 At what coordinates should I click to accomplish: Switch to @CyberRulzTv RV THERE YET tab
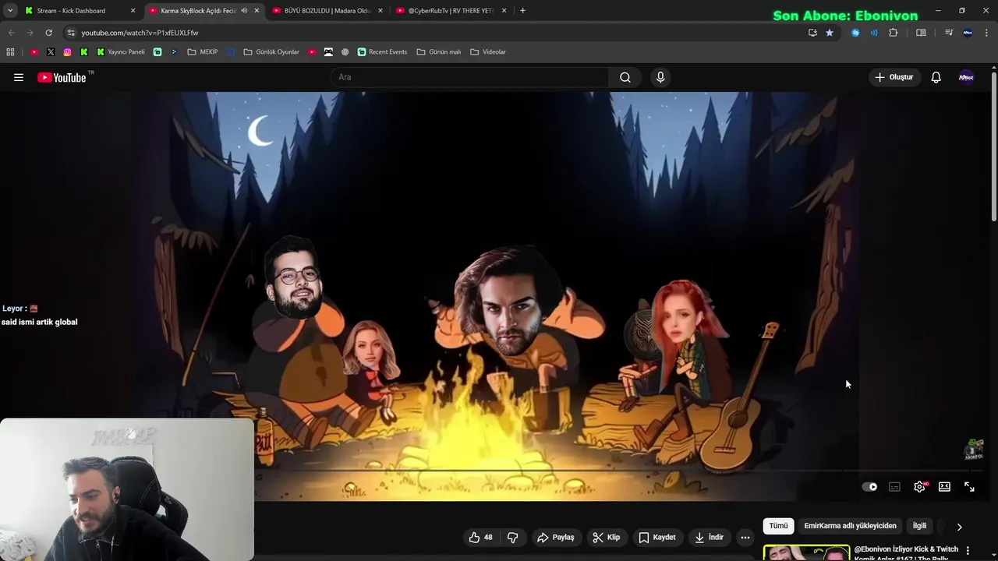pos(451,11)
